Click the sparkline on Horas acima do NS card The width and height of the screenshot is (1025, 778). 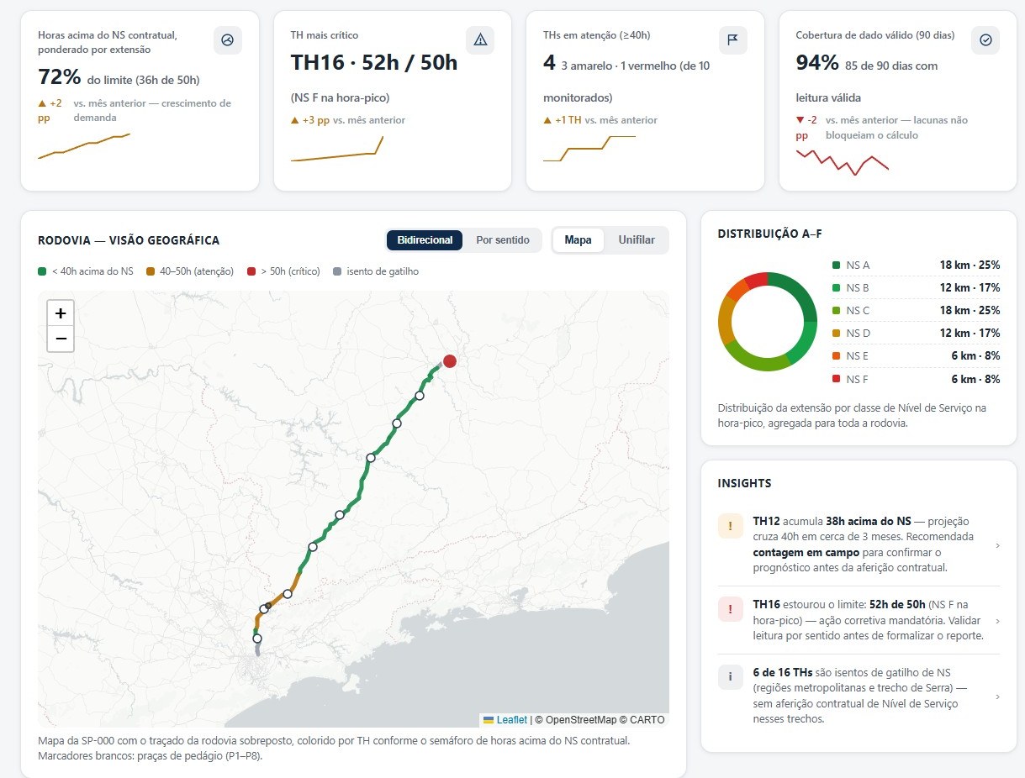(x=84, y=146)
